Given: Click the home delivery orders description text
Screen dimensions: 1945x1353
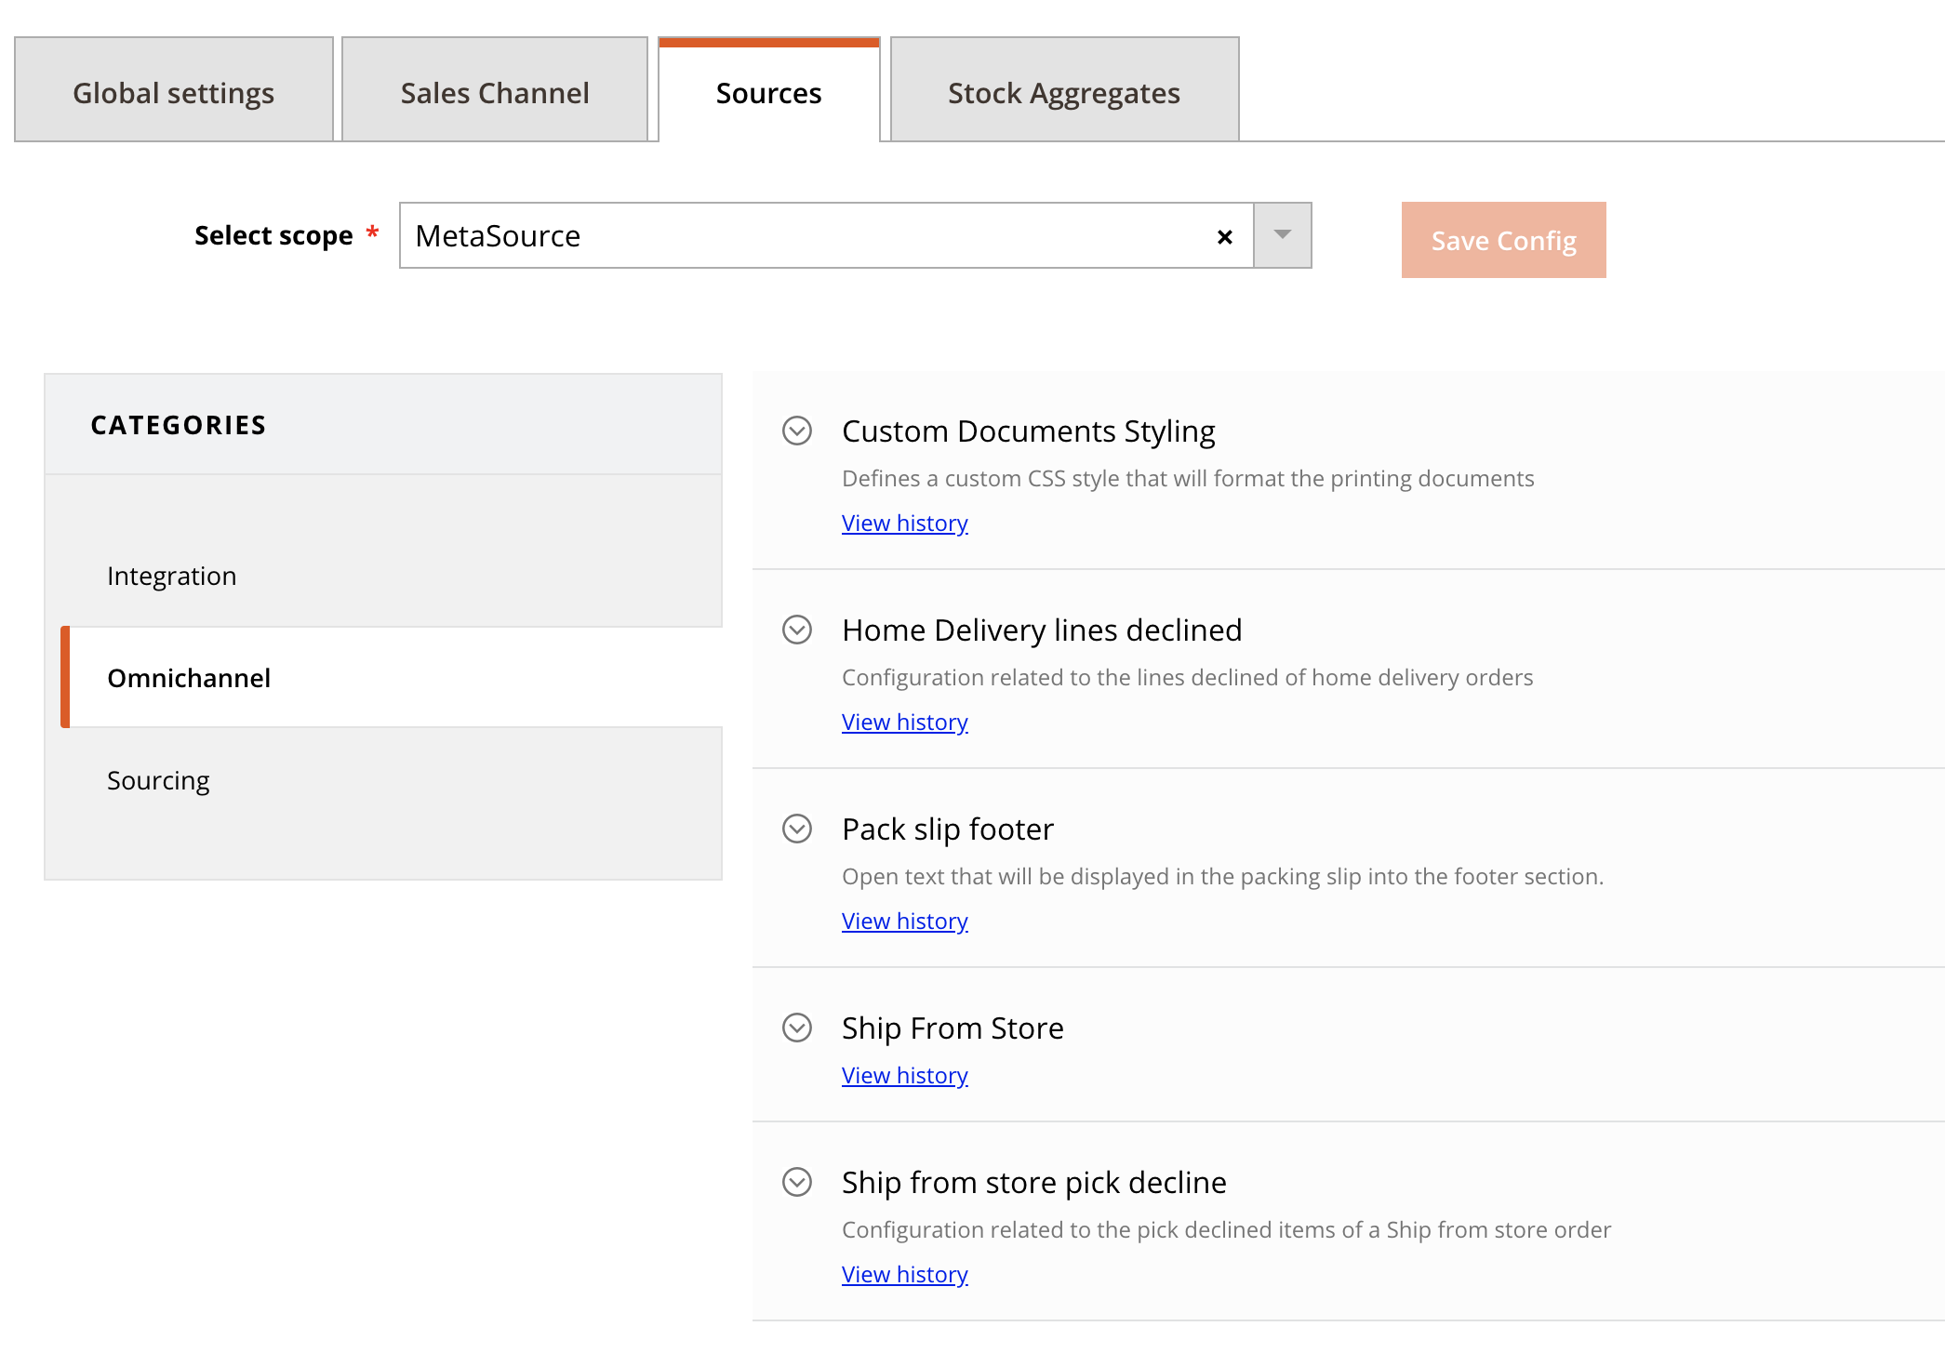Looking at the screenshot, I should point(1187,677).
